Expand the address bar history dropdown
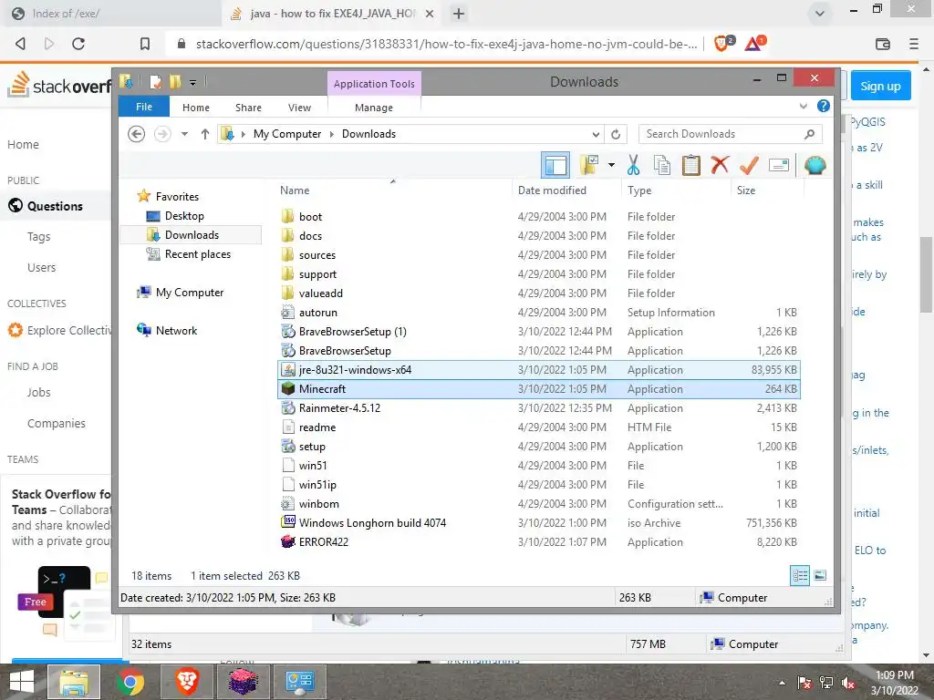The height and width of the screenshot is (700, 934). pos(595,134)
